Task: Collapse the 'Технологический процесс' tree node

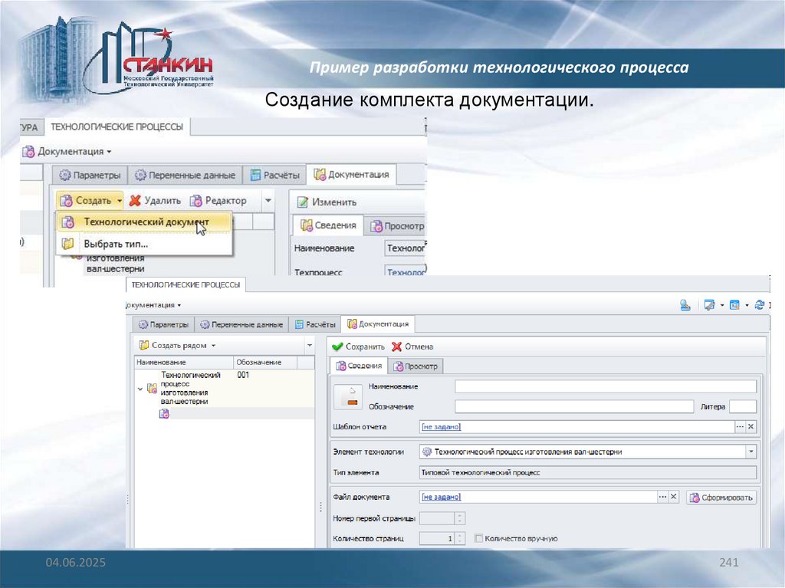Action: coord(140,389)
